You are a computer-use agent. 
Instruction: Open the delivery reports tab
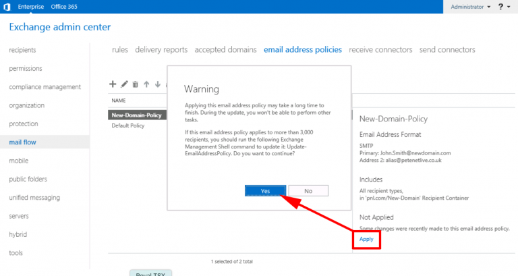click(161, 49)
